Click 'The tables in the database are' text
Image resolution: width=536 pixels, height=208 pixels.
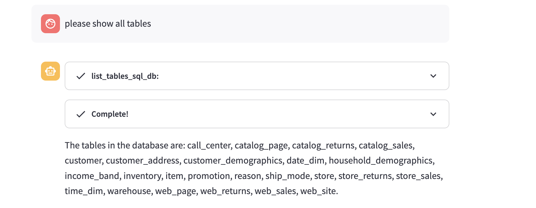[125, 145]
